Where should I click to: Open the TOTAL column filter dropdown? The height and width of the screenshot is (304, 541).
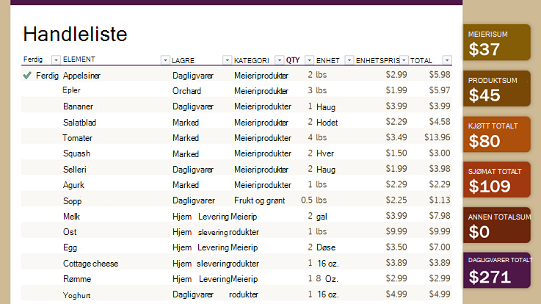coord(447,60)
